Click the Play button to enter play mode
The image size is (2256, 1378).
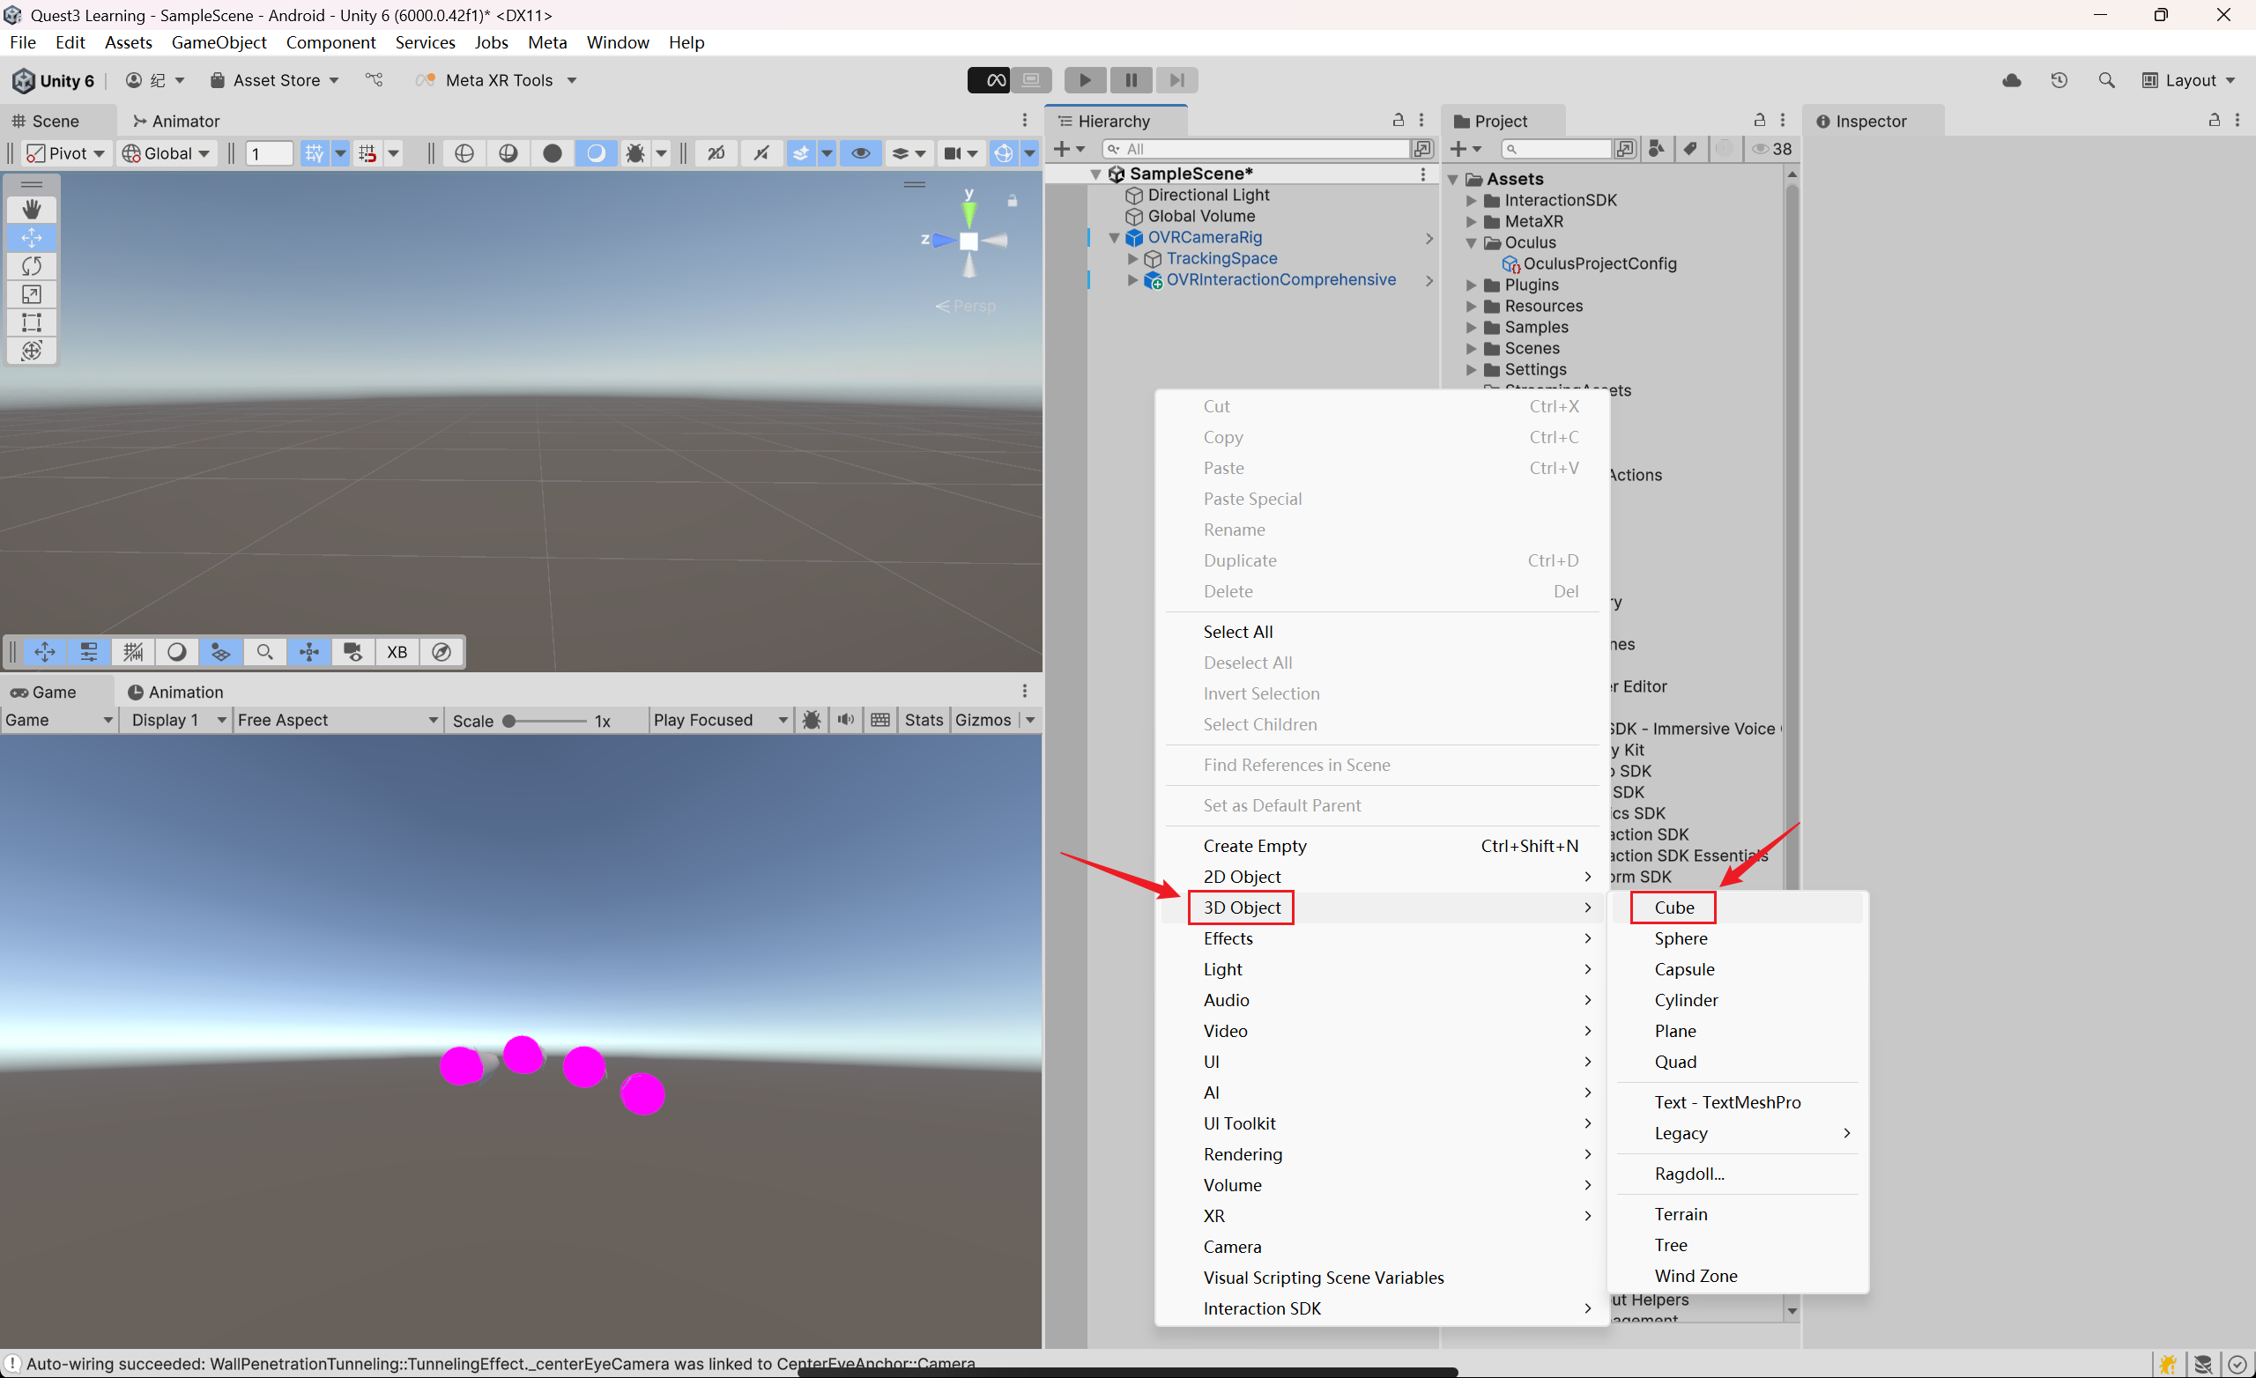pos(1084,80)
